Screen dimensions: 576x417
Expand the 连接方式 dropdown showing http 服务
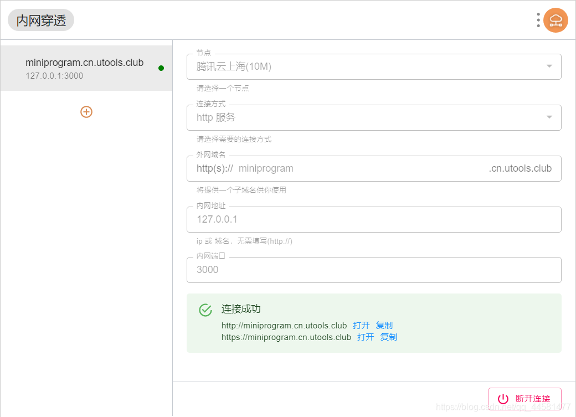pos(374,117)
